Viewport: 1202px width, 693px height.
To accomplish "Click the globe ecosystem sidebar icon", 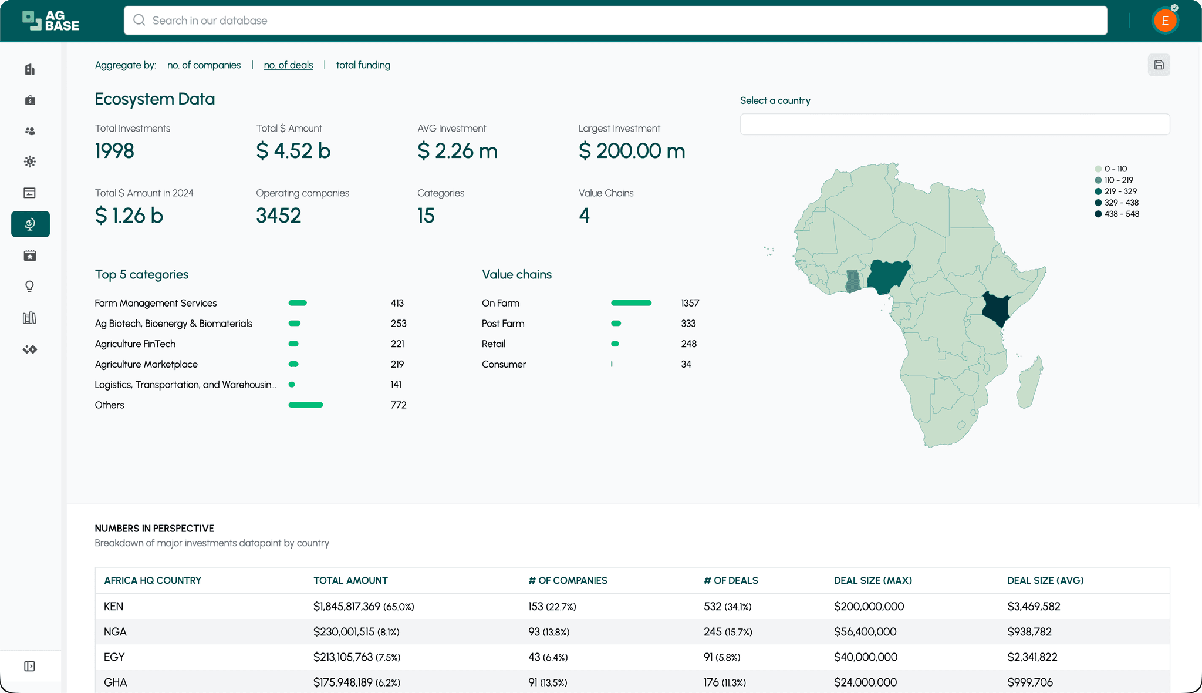I will (30, 224).
